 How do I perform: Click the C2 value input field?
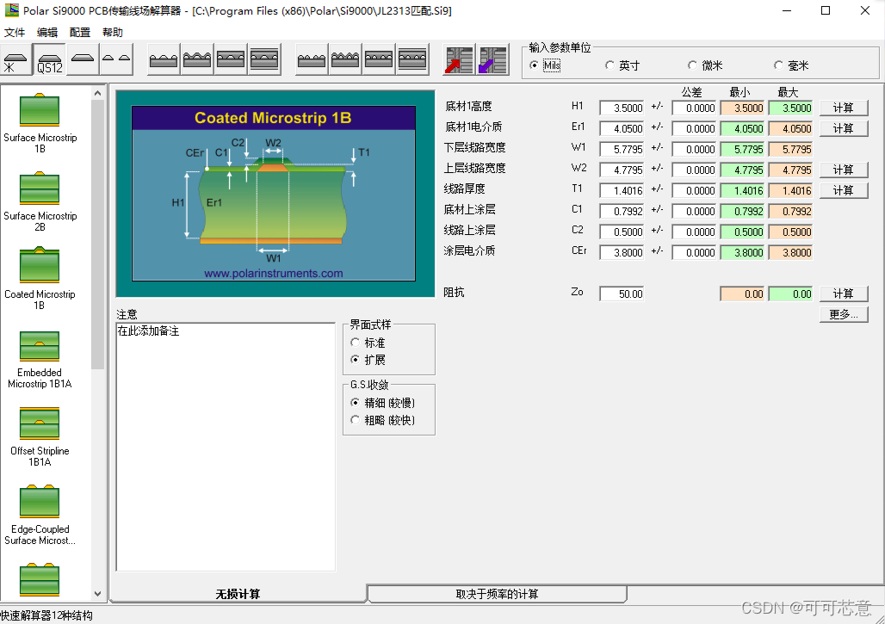pos(622,232)
